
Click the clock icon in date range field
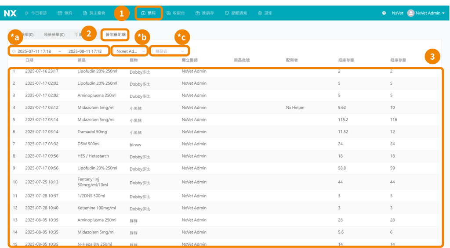tap(14, 51)
